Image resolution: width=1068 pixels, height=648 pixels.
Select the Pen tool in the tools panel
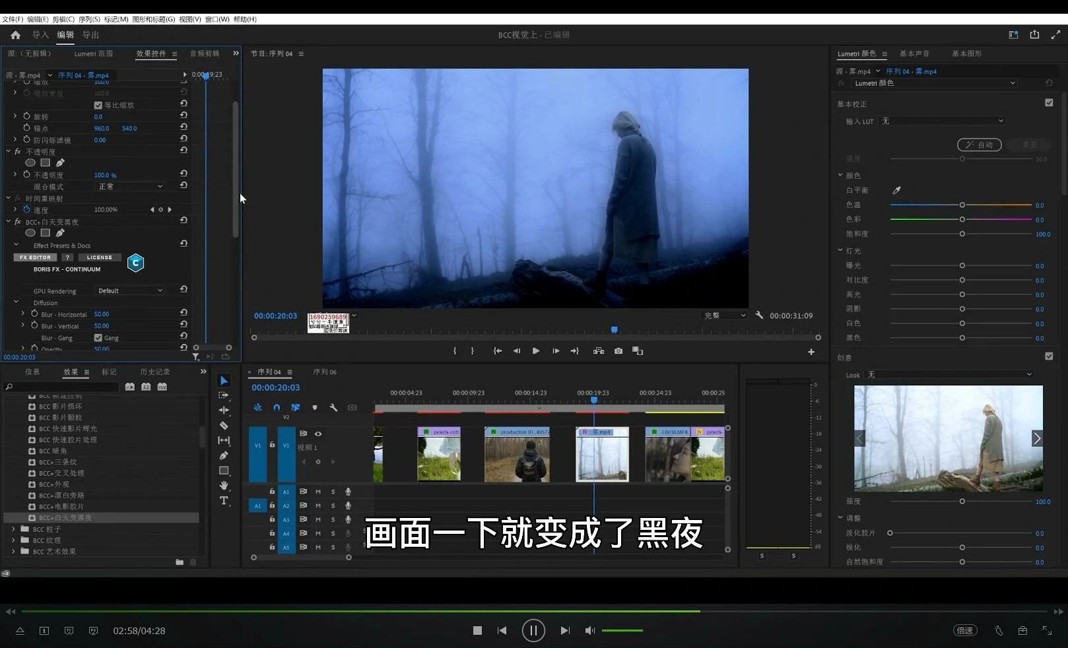tap(224, 455)
